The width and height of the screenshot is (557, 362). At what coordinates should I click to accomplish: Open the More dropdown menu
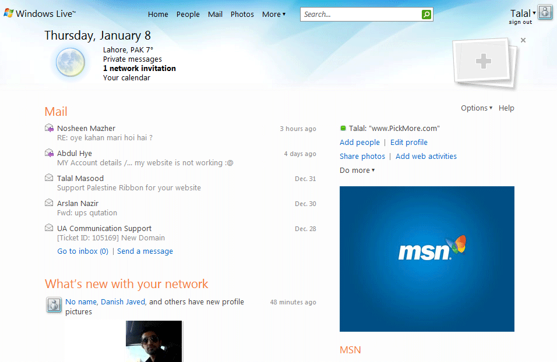[x=273, y=14]
